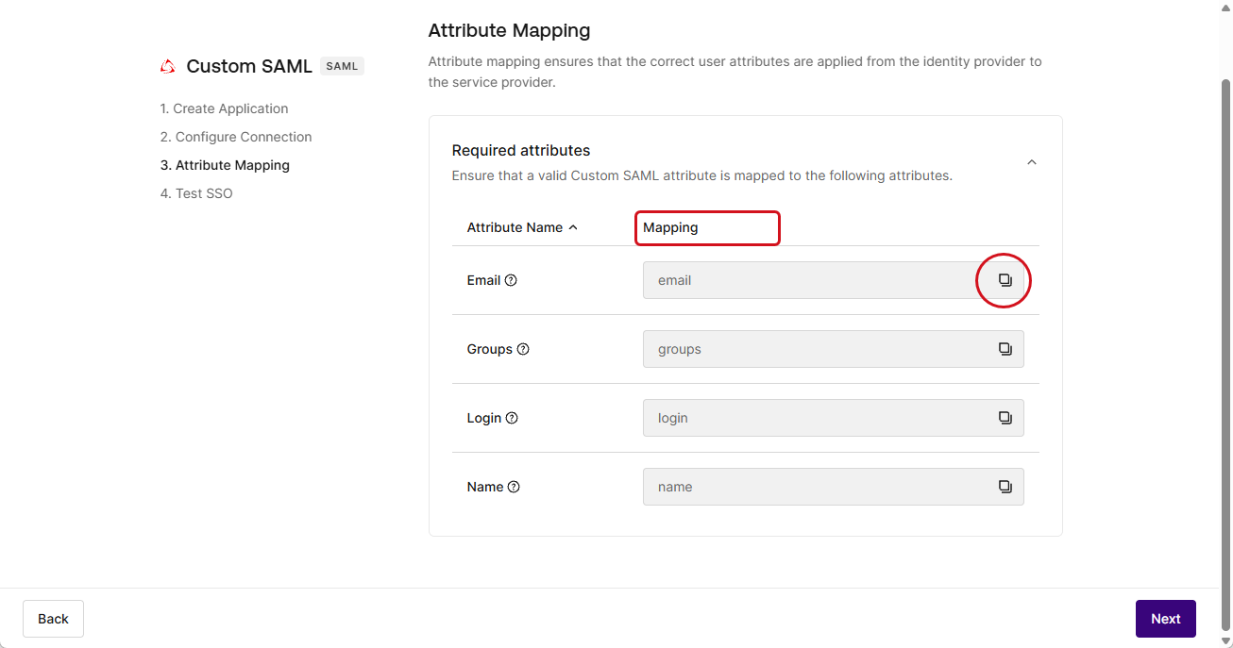The height and width of the screenshot is (648, 1233).
Task: Click the groups mapping field
Action: pos(833,349)
